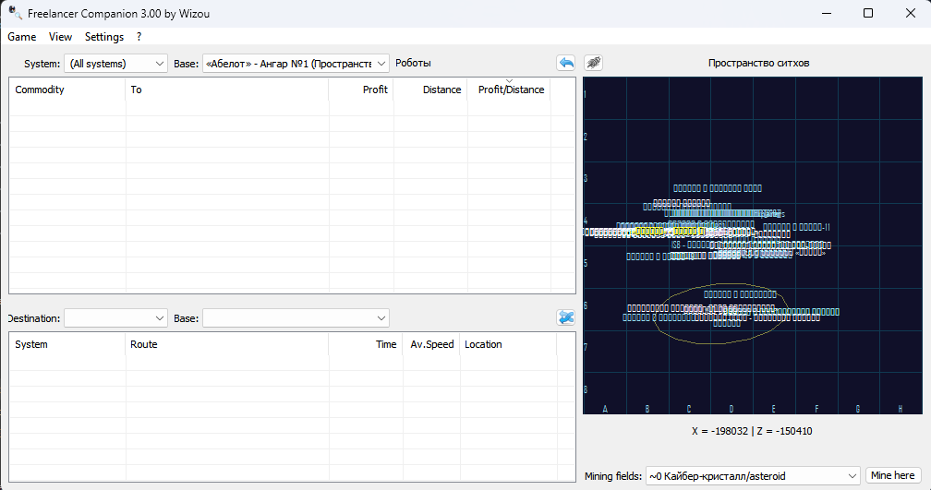Click the blue back arrow icon
Screen dimensions: 931x490
565,63
